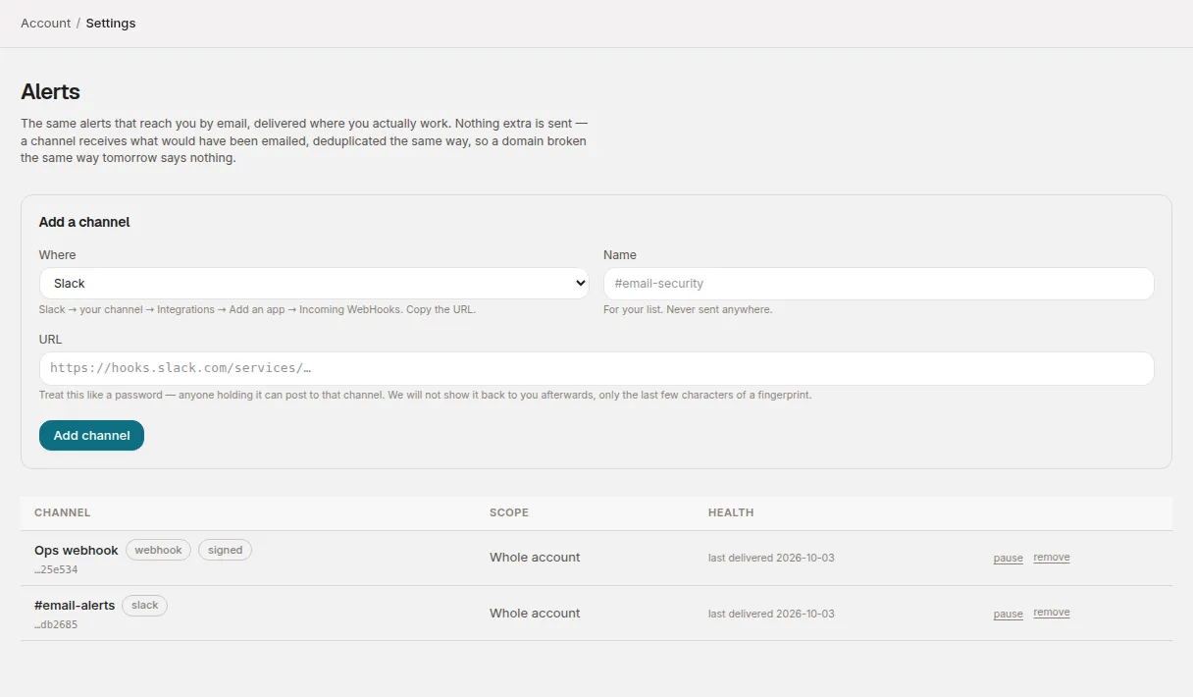Click the 'Treat this like a password' note
Viewport: 1193px width, 697px height.
click(x=426, y=396)
